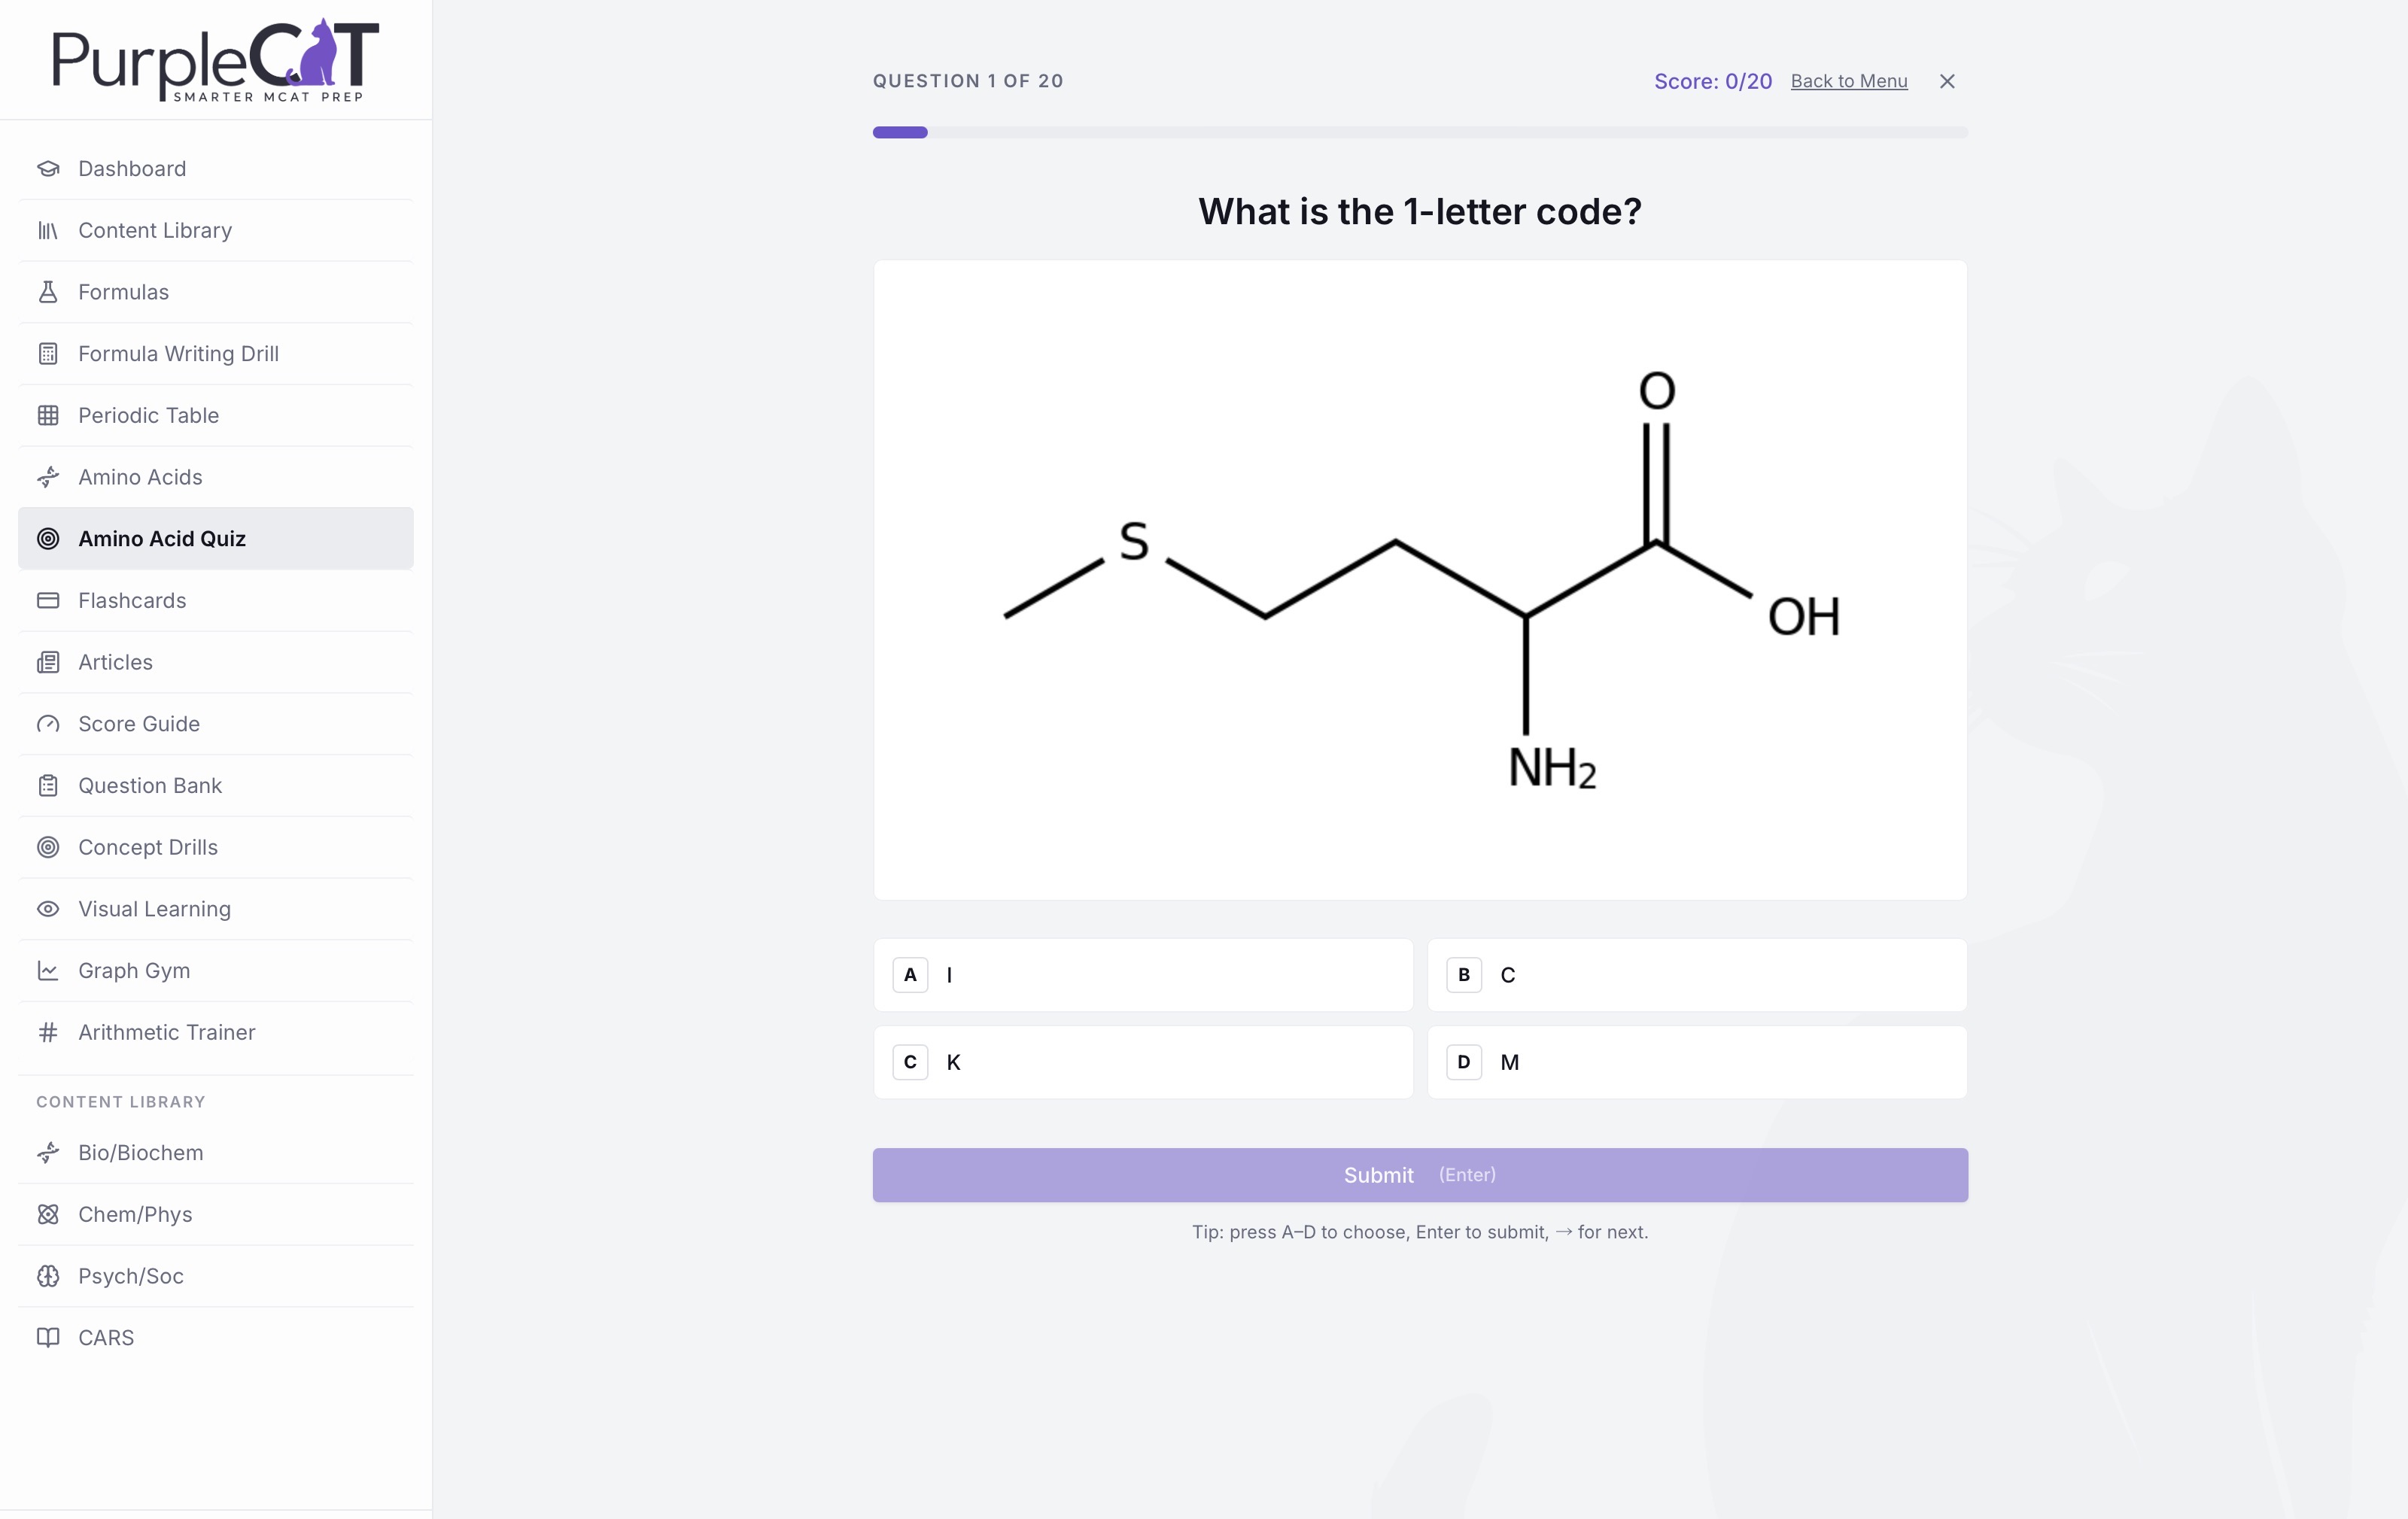Open Question Bank

pos(216,785)
